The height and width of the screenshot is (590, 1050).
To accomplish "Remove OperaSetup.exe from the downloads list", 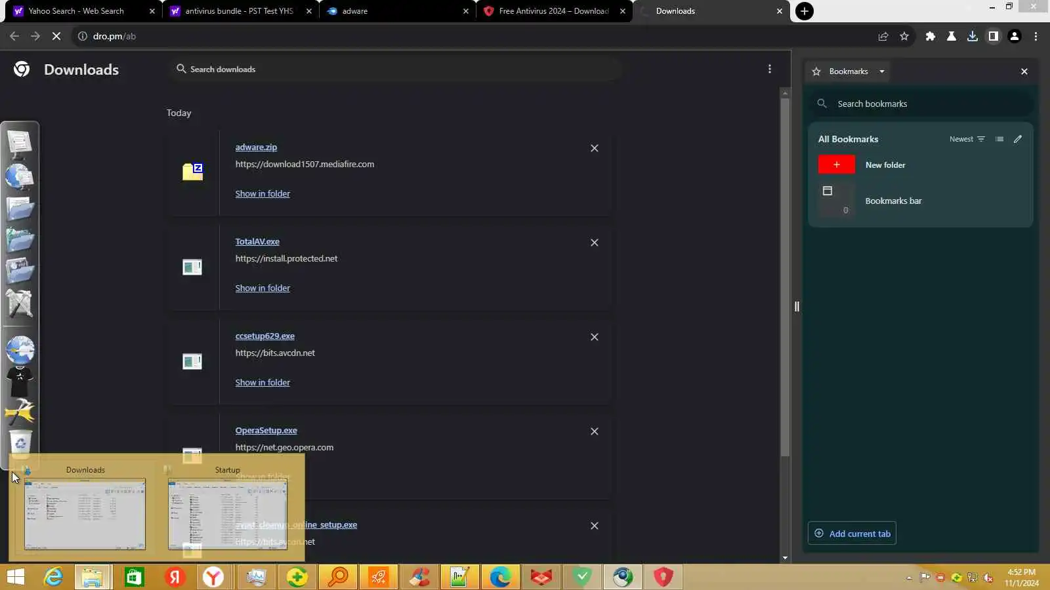I will [x=595, y=431].
